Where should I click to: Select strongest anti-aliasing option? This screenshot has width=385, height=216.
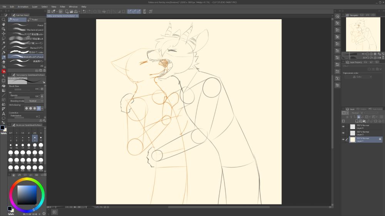tap(38, 108)
